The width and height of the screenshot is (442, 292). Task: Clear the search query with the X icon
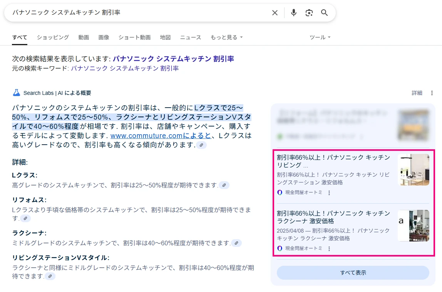(x=275, y=13)
